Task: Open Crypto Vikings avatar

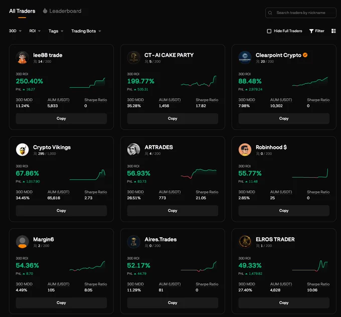Action: 23,150
